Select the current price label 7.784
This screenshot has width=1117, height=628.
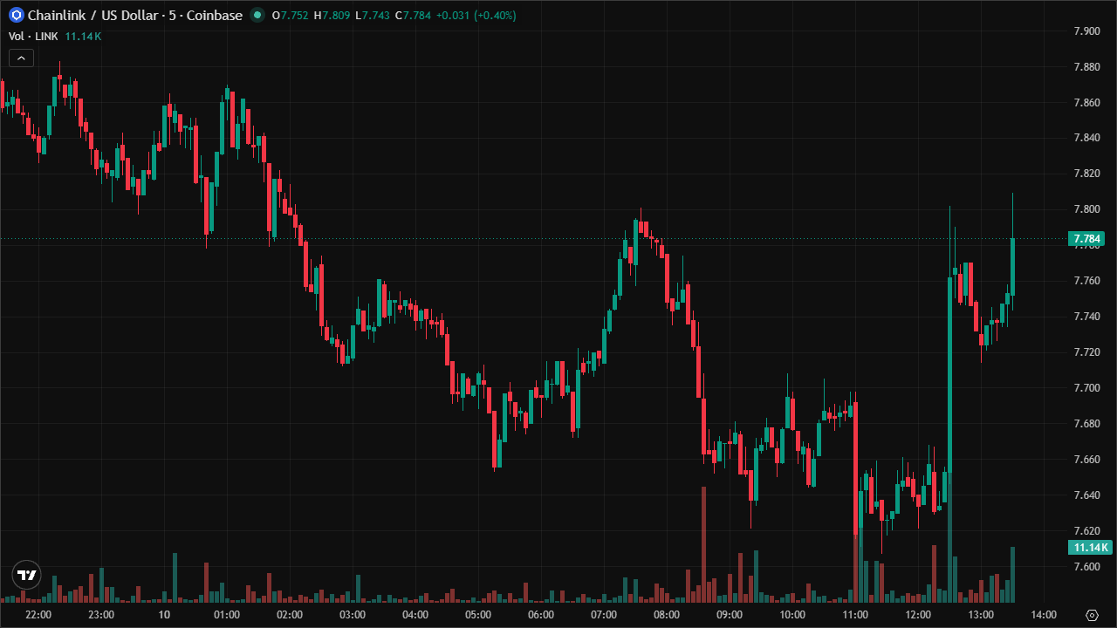point(1088,239)
